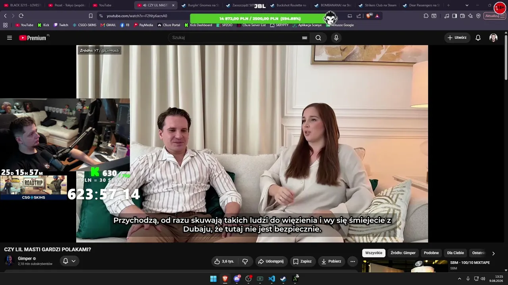
Task: Open Excel from the taskbar
Action: 260,279
